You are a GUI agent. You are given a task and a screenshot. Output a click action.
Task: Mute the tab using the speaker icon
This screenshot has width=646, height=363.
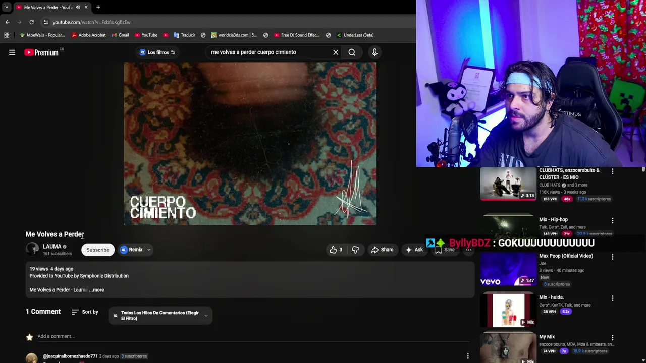tap(78, 7)
